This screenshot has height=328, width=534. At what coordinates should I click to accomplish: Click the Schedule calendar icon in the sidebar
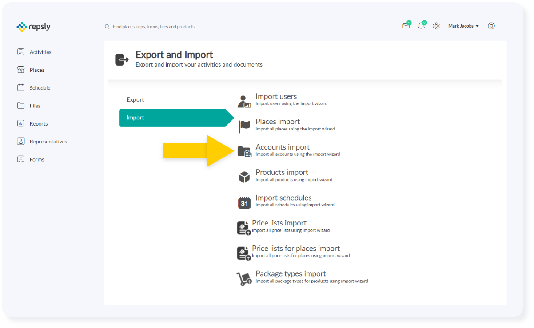[21, 87]
